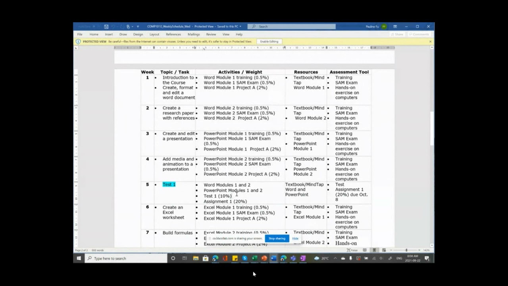The height and width of the screenshot is (286, 508).
Task: Click the ruler tab selector icon
Action: 76,48
